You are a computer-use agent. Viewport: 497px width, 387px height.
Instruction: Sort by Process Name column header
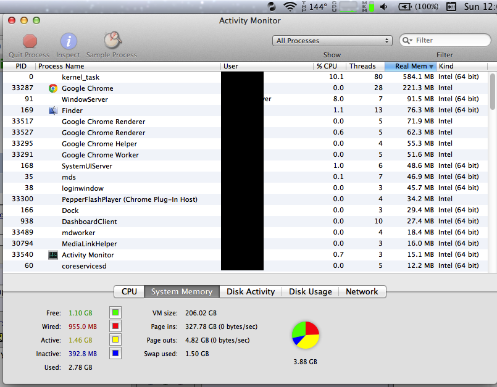pos(128,66)
